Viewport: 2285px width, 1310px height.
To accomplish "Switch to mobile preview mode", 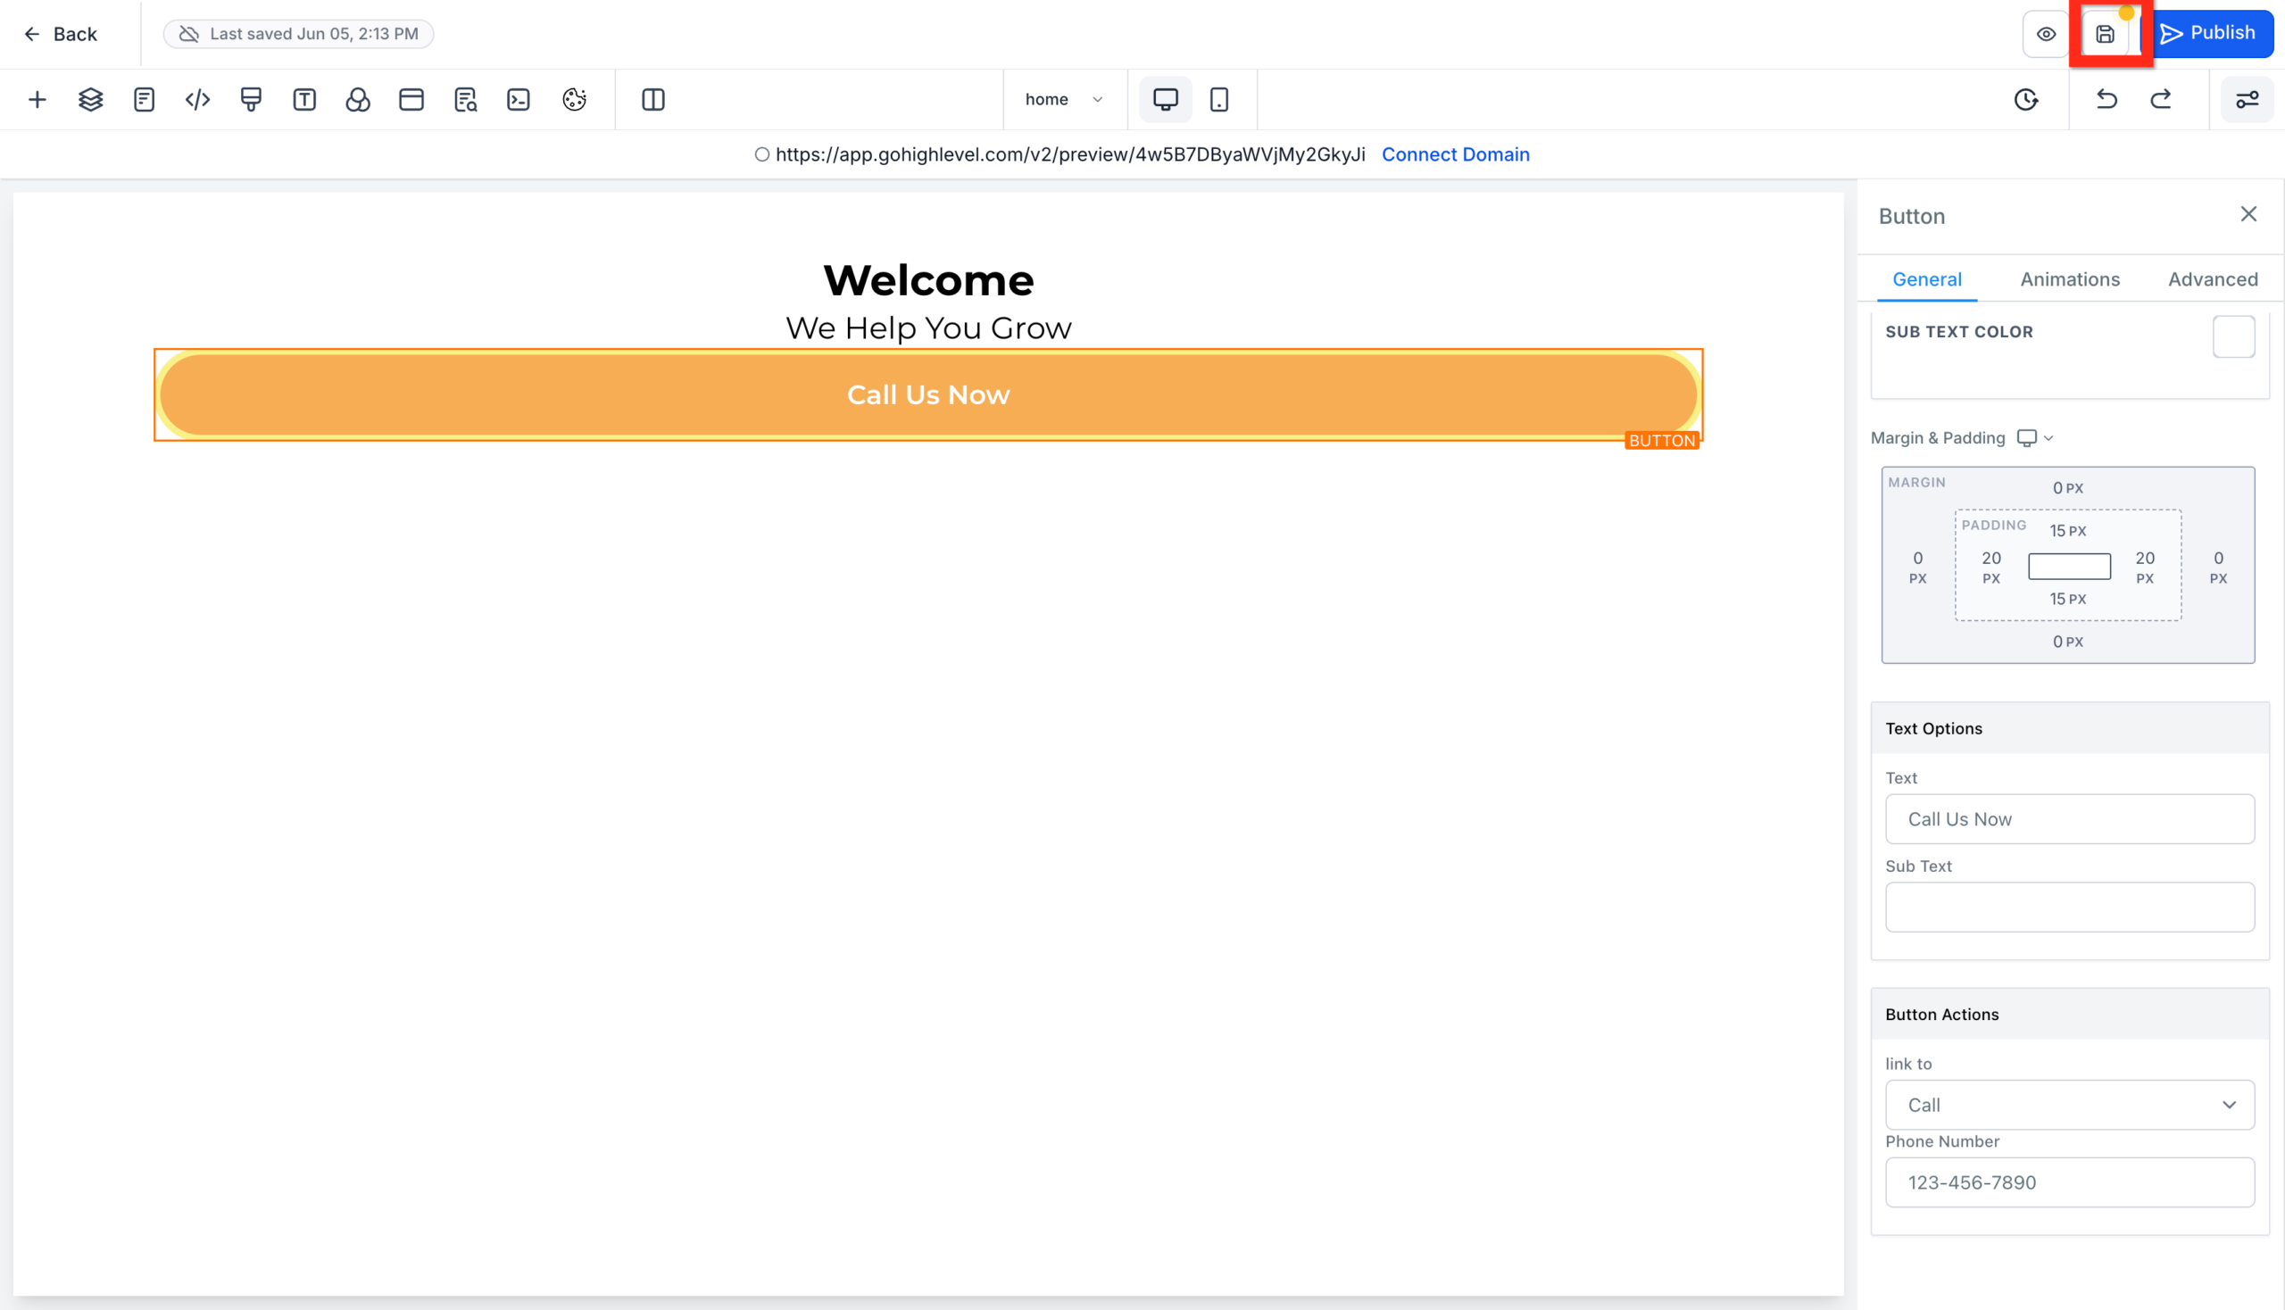I will click(x=1220, y=99).
